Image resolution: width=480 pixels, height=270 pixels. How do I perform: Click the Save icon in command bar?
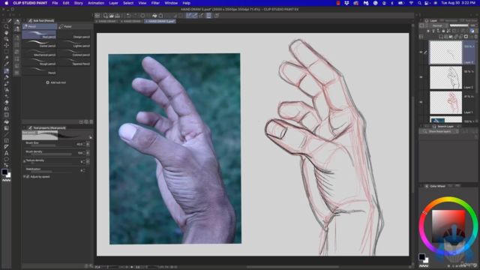tap(118, 16)
